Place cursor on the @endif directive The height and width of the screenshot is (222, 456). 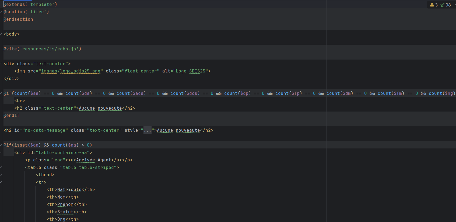(12, 116)
